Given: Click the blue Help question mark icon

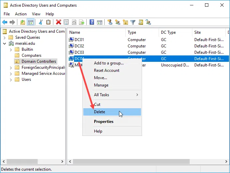Looking at the screenshot, I should pos(92,22).
